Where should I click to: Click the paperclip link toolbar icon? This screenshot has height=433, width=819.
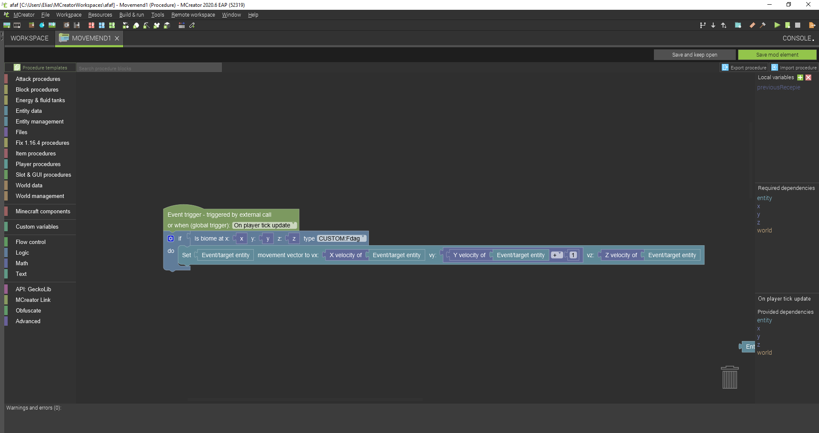(192, 25)
